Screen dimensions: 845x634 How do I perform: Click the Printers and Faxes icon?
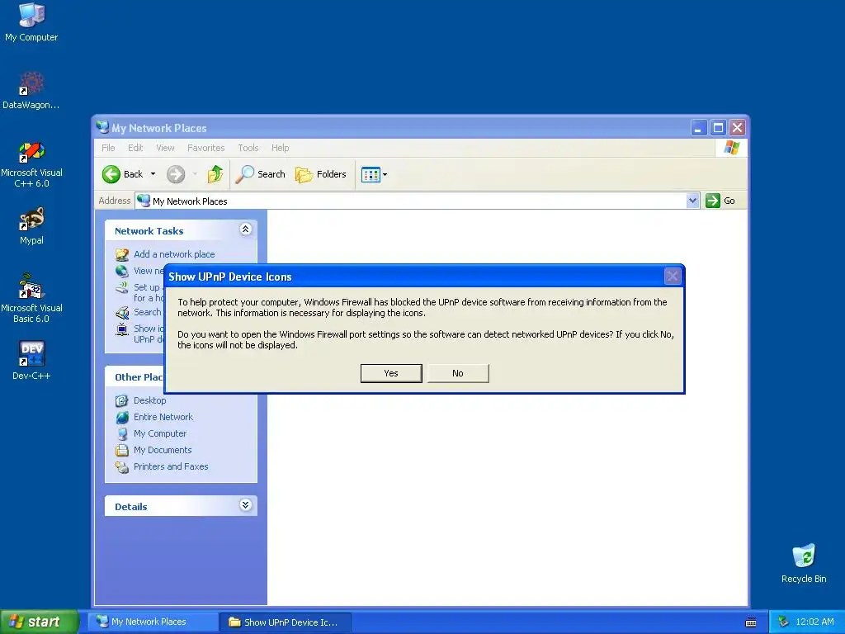coord(122,467)
